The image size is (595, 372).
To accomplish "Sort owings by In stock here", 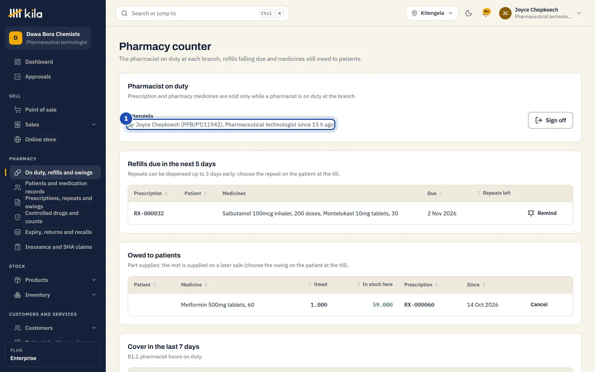I will (x=375, y=284).
